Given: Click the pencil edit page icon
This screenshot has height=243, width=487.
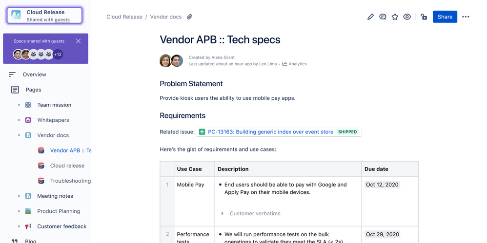Looking at the screenshot, I should (x=370, y=17).
